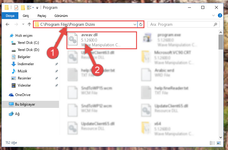
Task: Open recent locations dropdown arrow
Action: click(x=23, y=24)
